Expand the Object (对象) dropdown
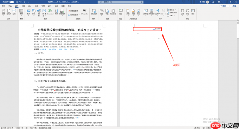Image resolution: width=239 pixels, height=129 pixels. point(174,15)
